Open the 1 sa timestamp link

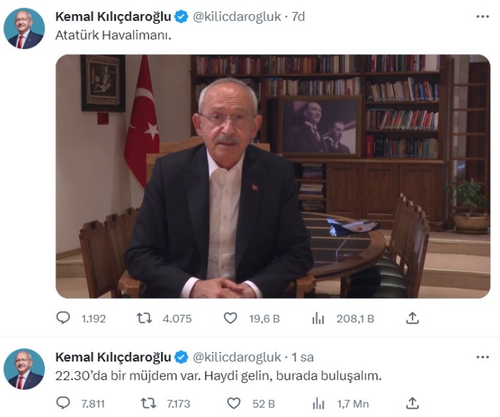302,357
